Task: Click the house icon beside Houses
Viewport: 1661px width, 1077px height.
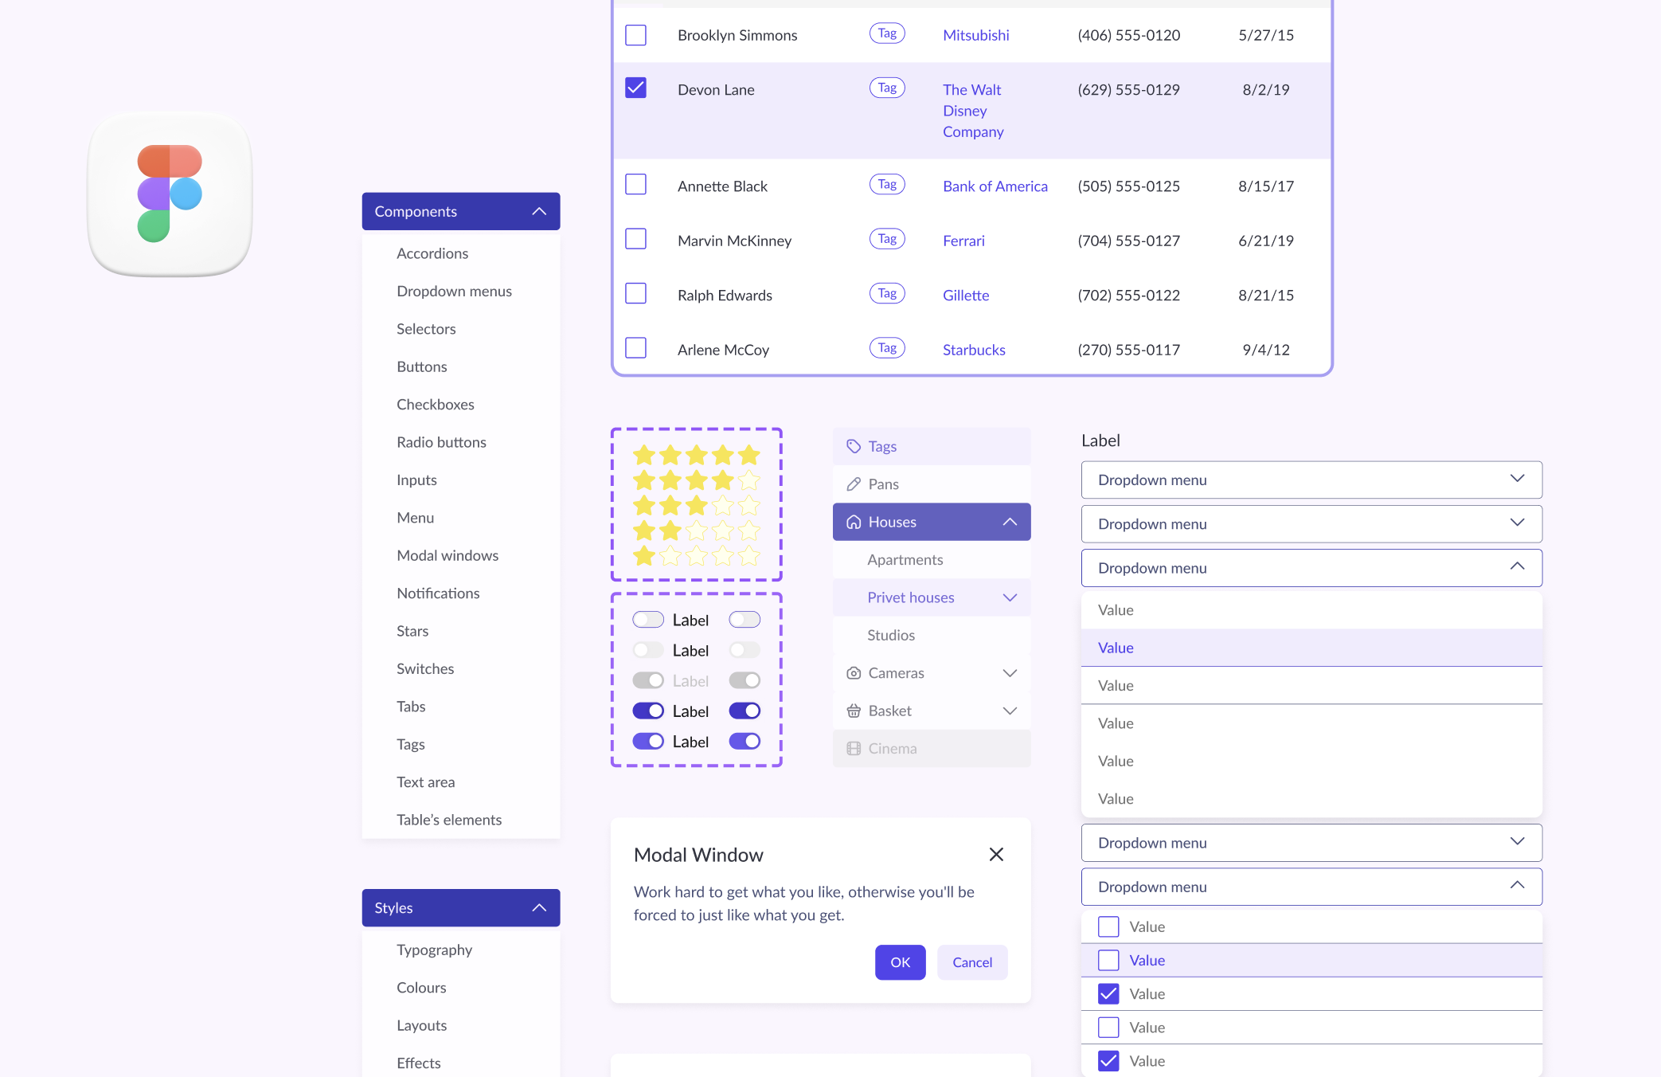Action: (854, 522)
